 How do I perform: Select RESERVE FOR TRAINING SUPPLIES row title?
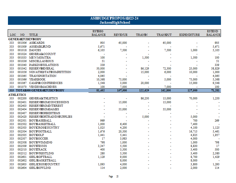tap(50, 117)
